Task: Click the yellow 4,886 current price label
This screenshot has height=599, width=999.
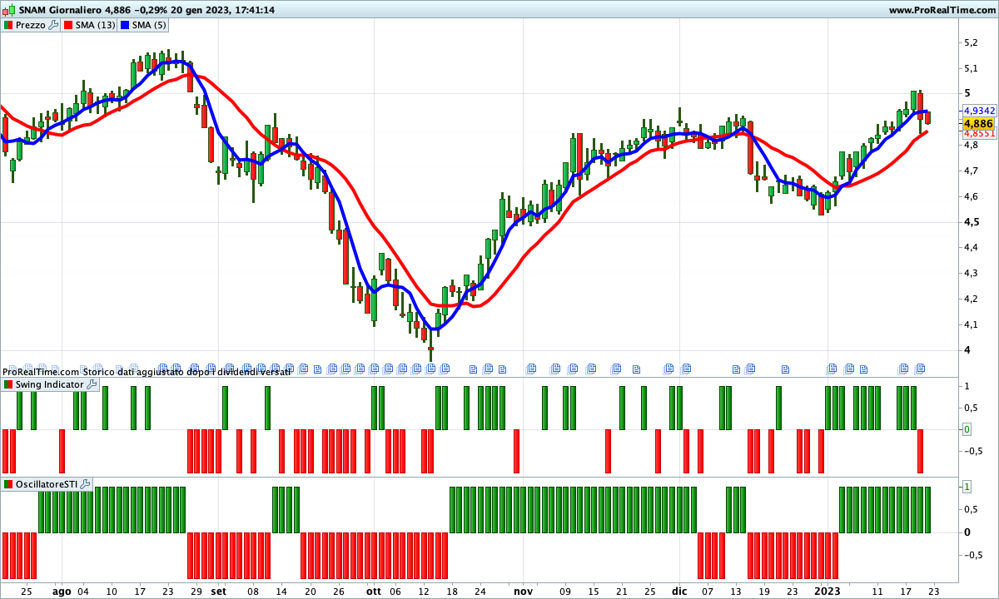Action: coord(978,123)
